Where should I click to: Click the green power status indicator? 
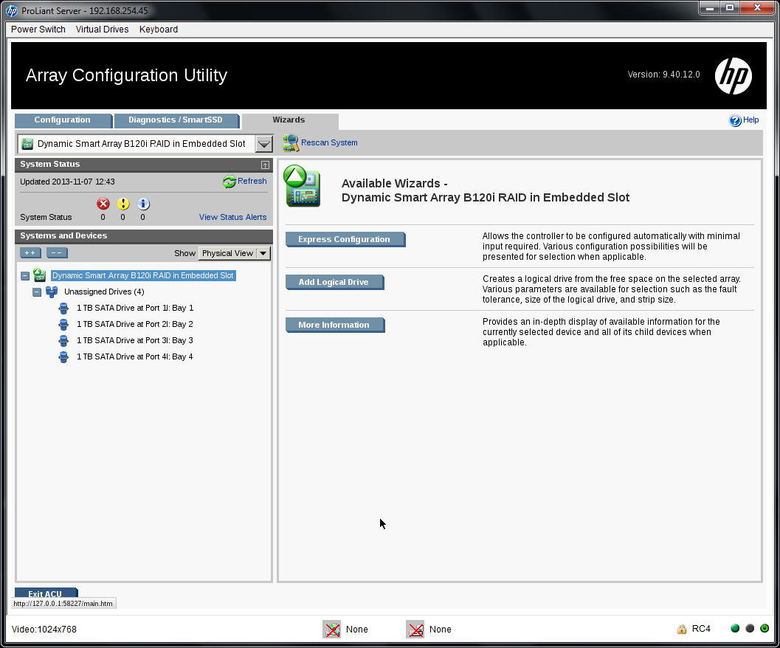click(765, 629)
